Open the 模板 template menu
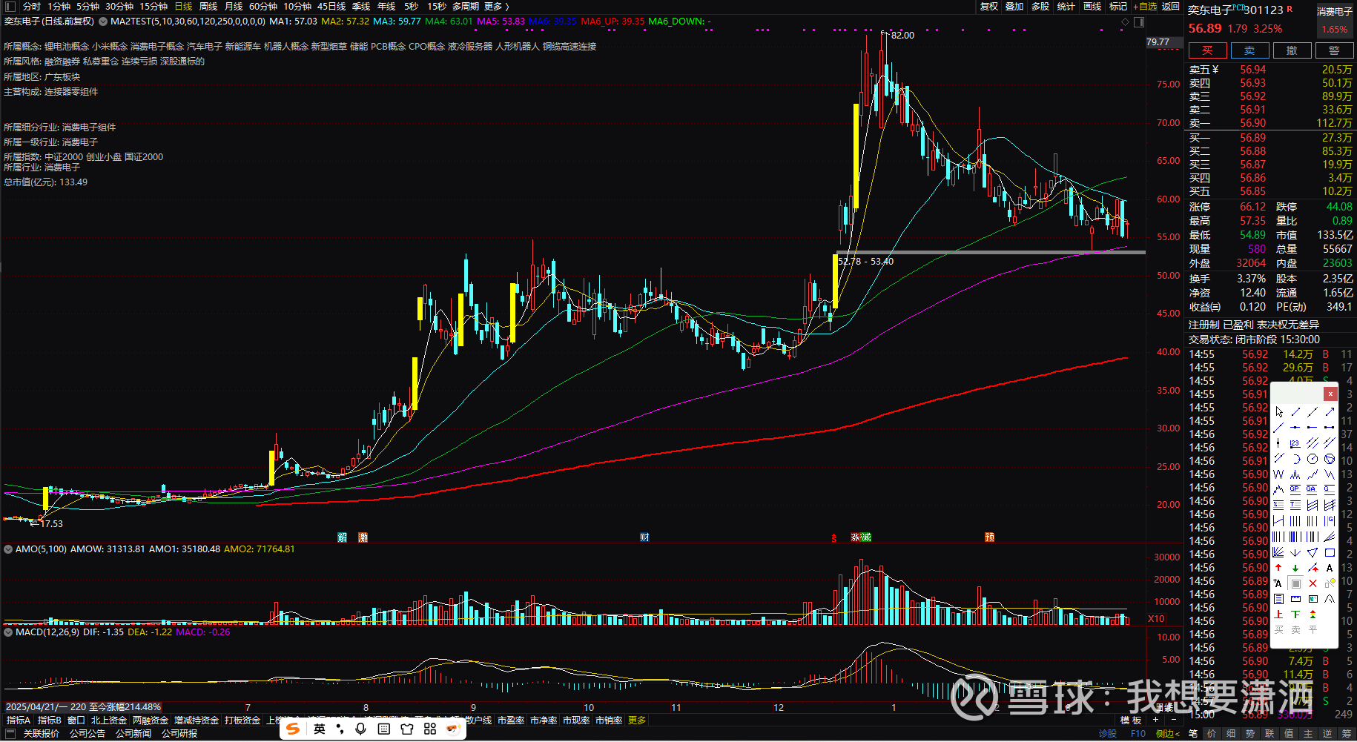The height and width of the screenshot is (742, 1357). coord(1131,721)
